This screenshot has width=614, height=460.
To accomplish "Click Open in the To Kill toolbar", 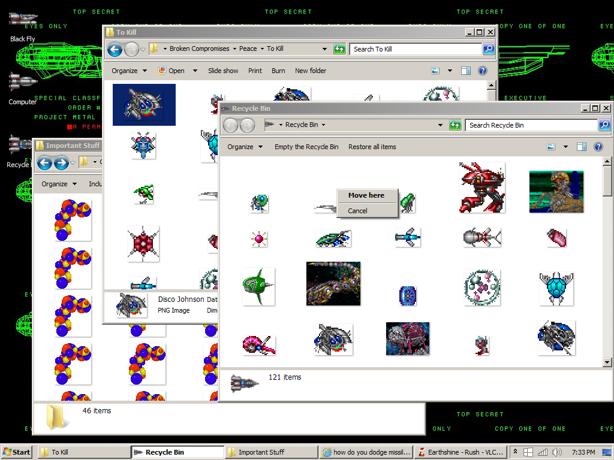I will pyautogui.click(x=171, y=71).
